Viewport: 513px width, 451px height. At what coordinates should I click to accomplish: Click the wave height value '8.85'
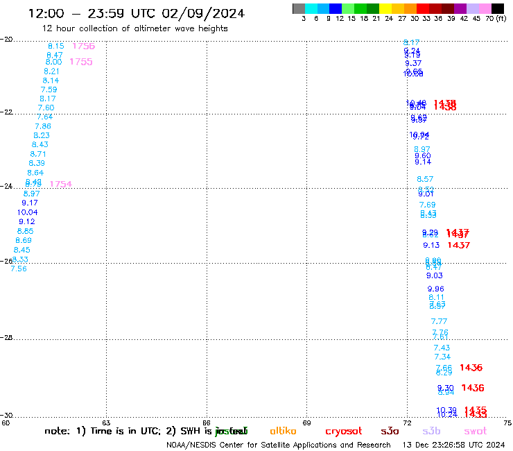[x=25, y=231]
